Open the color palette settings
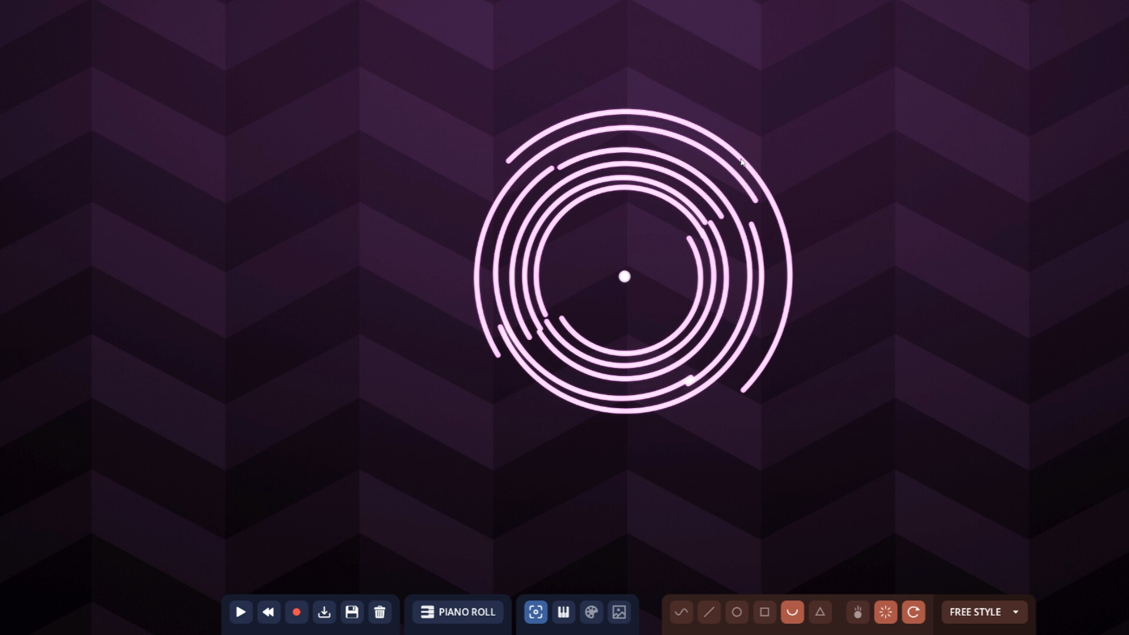This screenshot has height=635, width=1129. 592,612
